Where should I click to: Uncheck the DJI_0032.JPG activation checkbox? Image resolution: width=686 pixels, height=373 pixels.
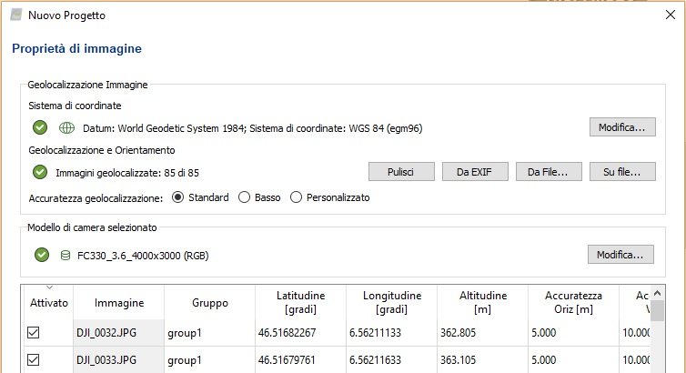pyautogui.click(x=35, y=333)
